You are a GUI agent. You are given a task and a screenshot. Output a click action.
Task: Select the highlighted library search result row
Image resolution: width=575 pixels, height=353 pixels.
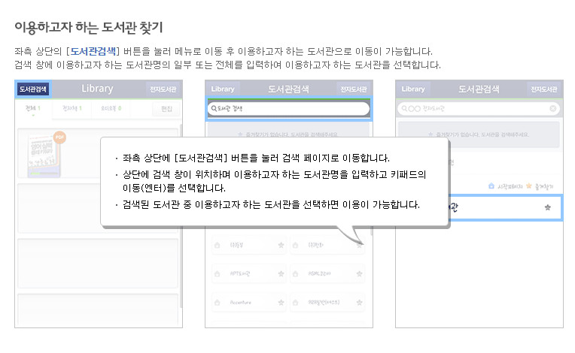tap(506, 208)
